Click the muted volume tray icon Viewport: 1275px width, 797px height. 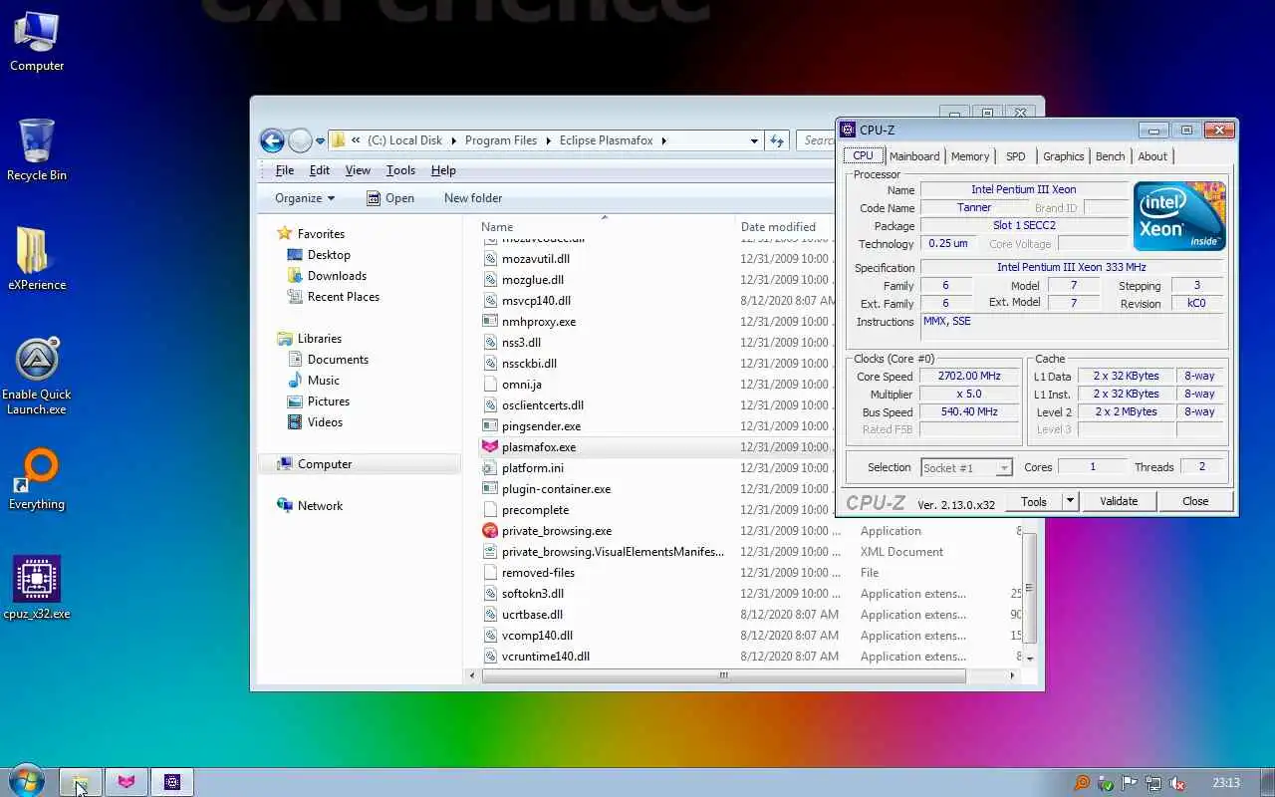(1177, 783)
